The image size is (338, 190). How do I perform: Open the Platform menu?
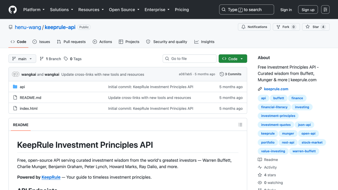tap(34, 10)
